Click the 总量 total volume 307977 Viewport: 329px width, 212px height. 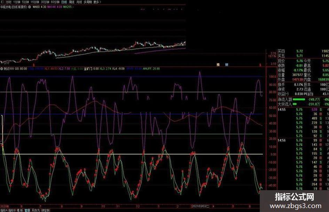coord(298,75)
